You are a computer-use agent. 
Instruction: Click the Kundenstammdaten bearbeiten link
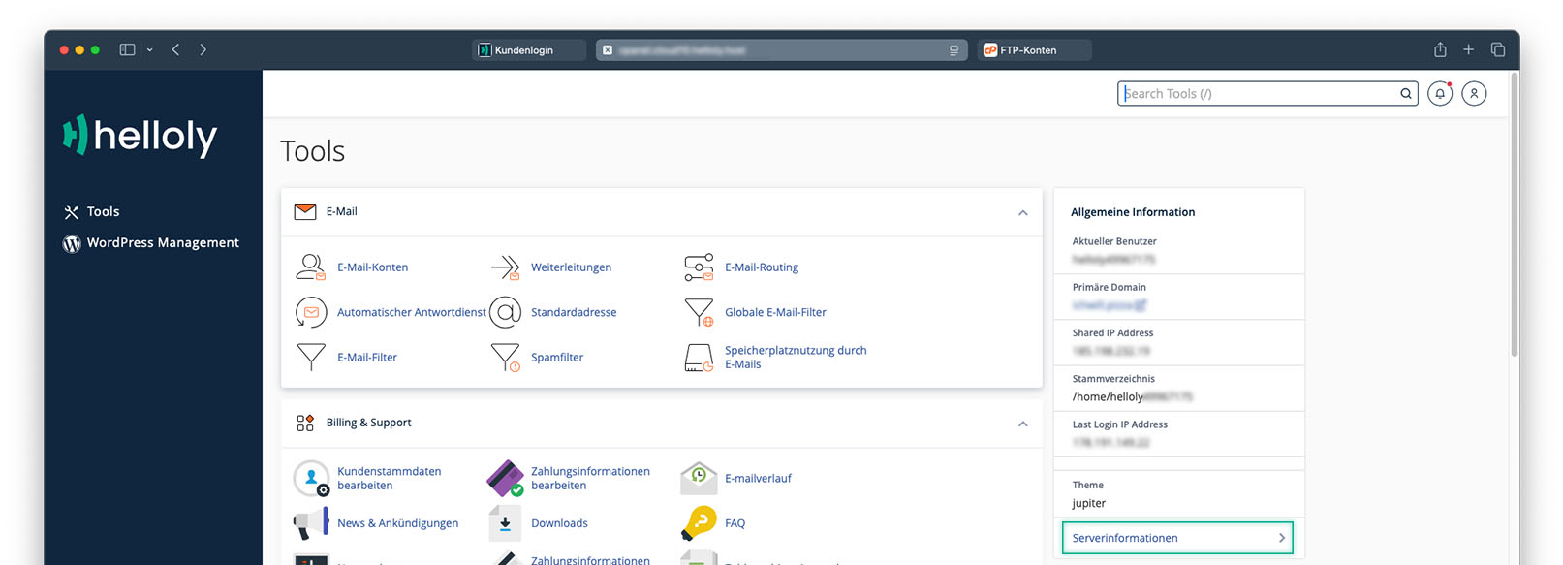[x=389, y=479]
